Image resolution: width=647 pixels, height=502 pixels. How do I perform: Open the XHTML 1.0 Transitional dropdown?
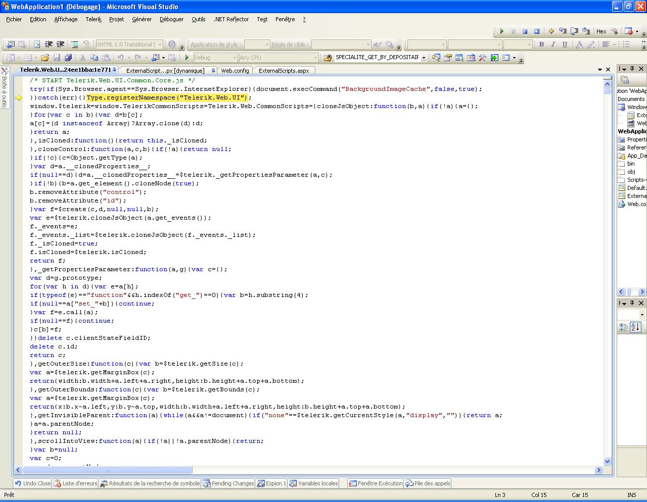click(x=160, y=44)
